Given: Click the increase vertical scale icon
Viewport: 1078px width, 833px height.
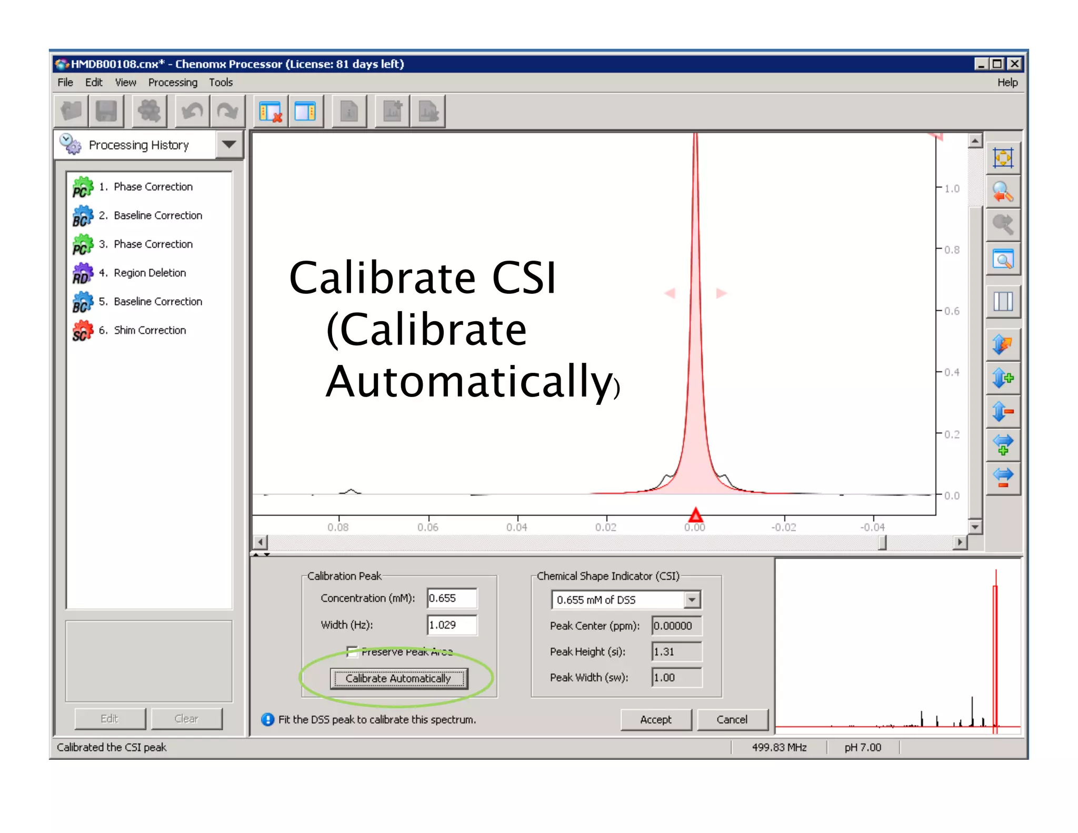Looking at the screenshot, I should (x=1003, y=378).
